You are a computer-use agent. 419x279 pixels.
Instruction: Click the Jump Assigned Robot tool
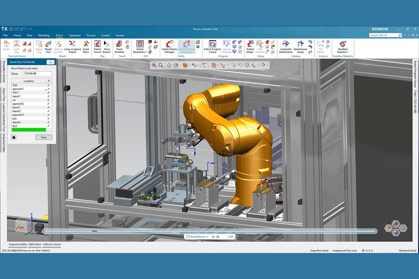72,47
